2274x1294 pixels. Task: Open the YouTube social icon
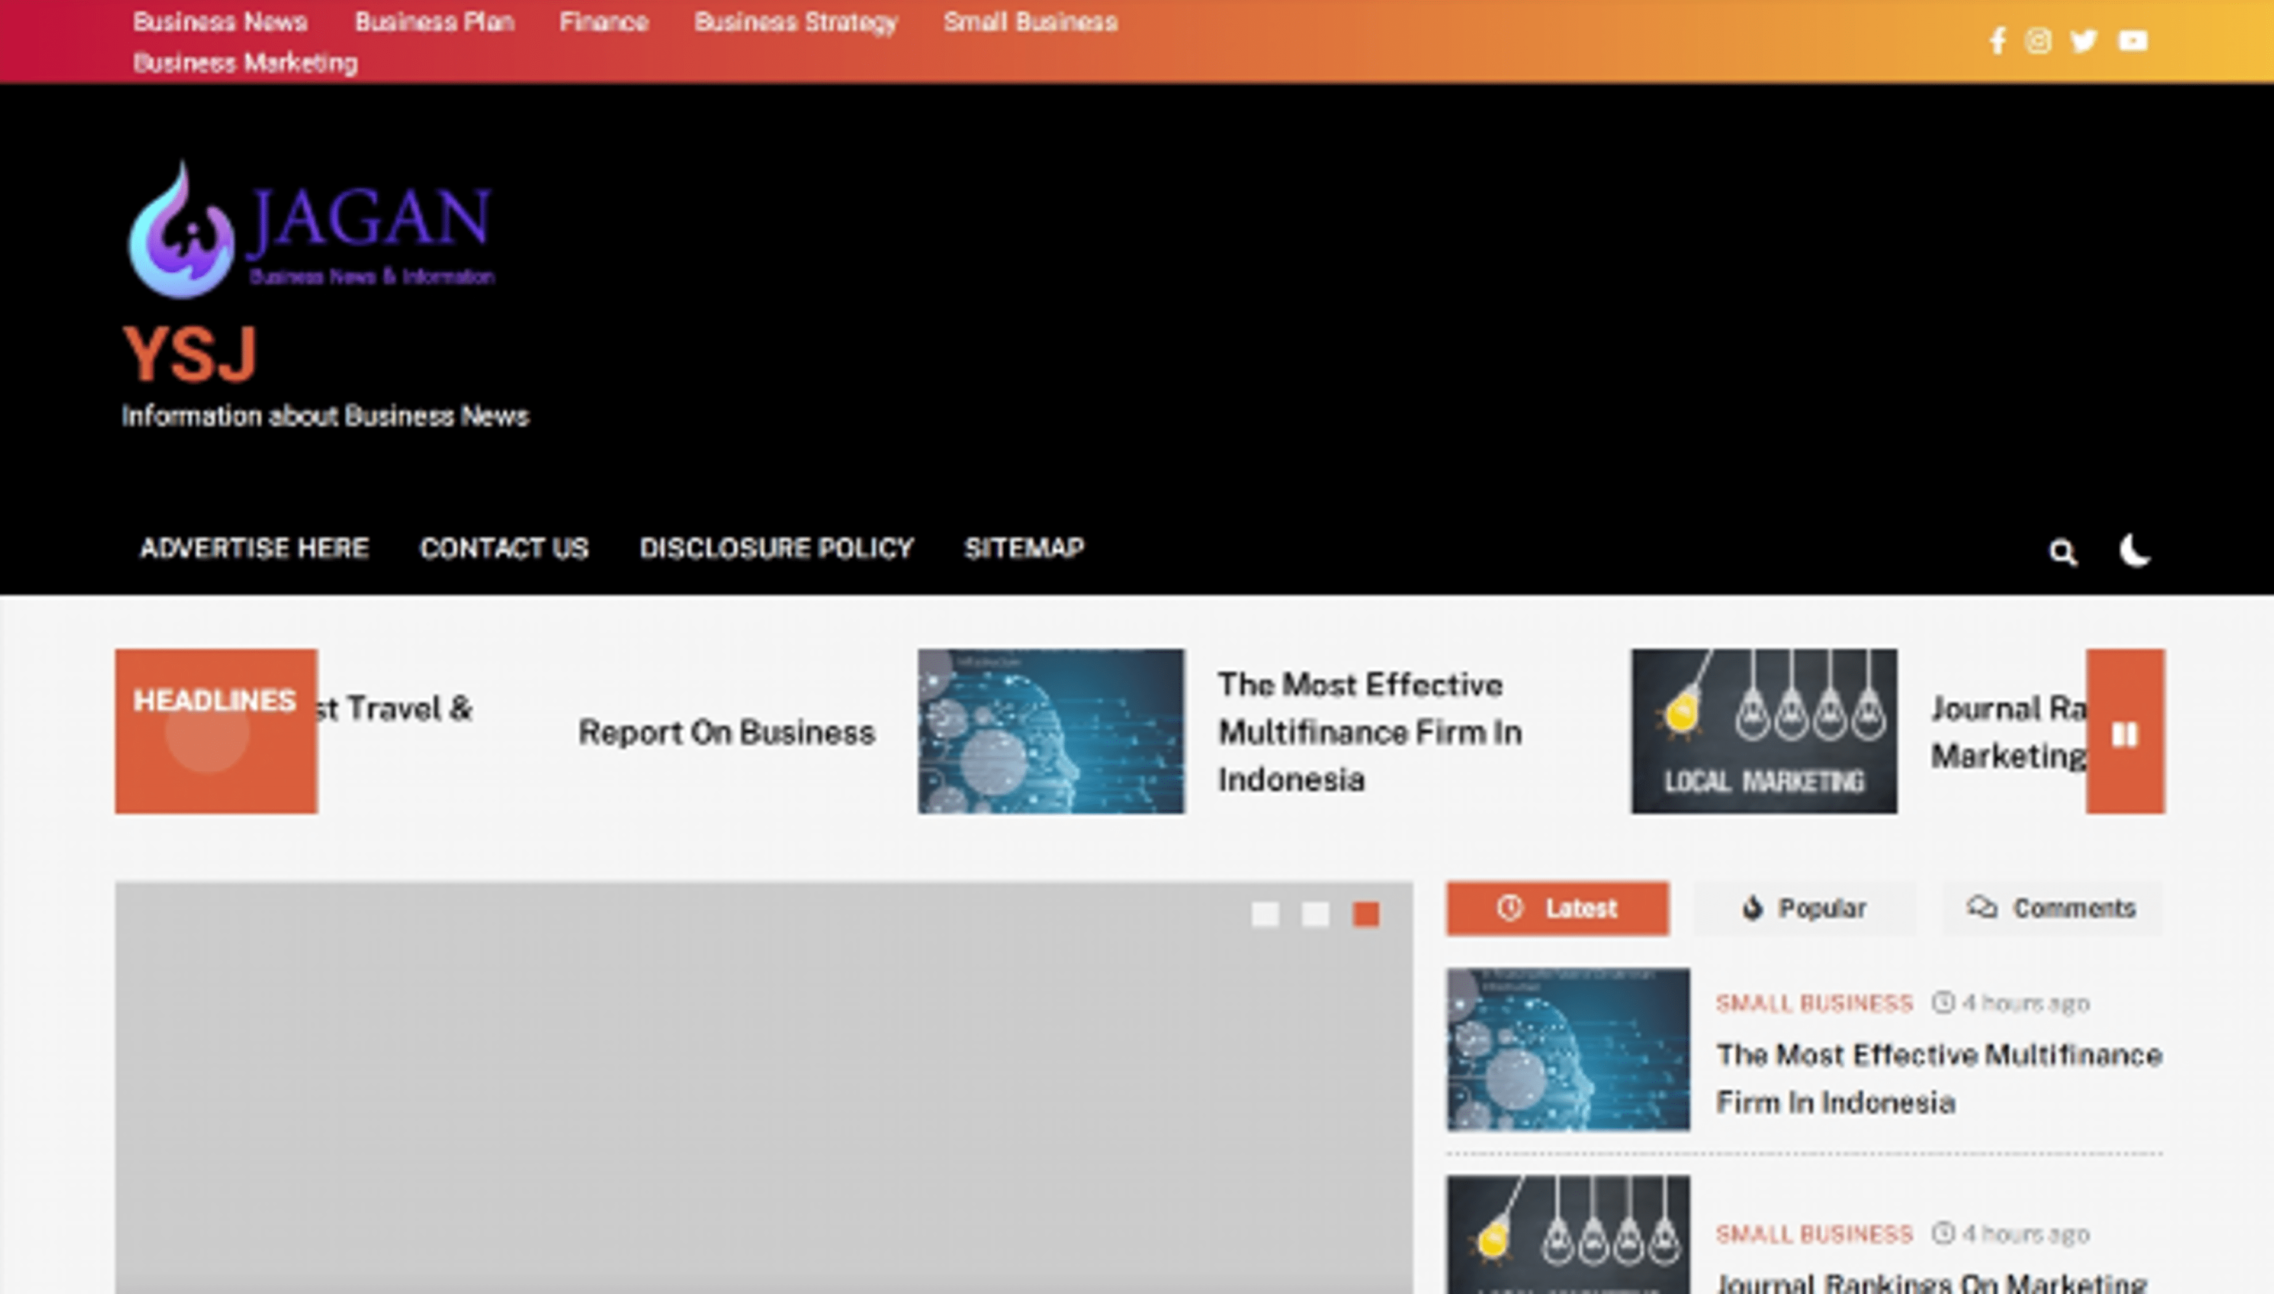tap(2132, 41)
